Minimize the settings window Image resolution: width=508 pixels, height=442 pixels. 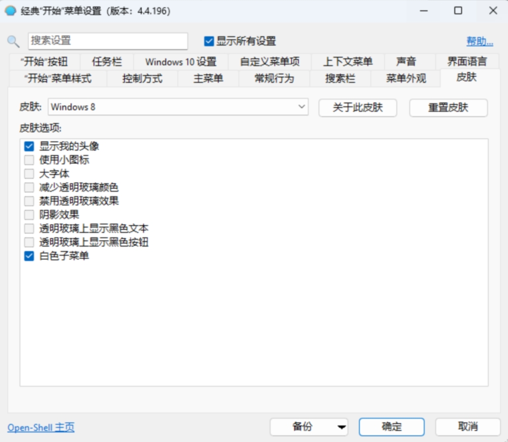tap(424, 11)
